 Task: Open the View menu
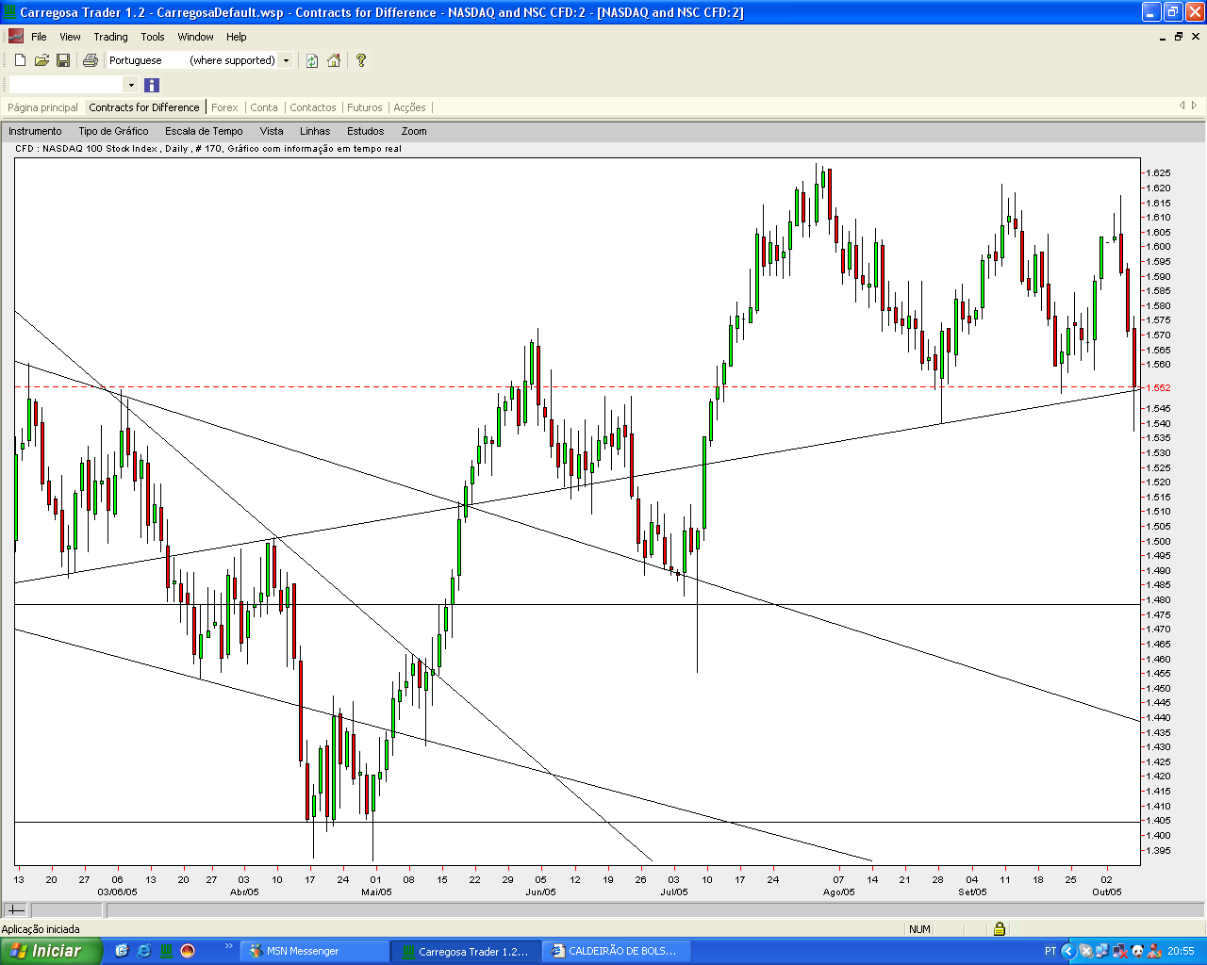click(x=70, y=37)
